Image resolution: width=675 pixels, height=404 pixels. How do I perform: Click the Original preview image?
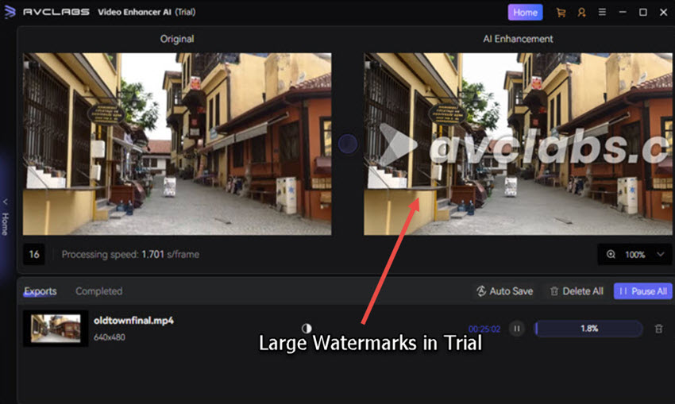(x=177, y=144)
